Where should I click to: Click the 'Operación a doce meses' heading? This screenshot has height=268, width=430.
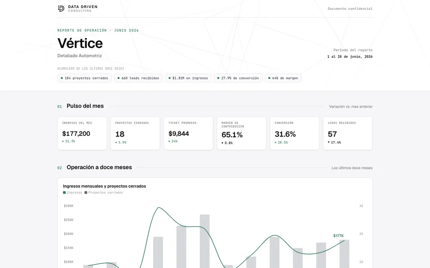99,167
